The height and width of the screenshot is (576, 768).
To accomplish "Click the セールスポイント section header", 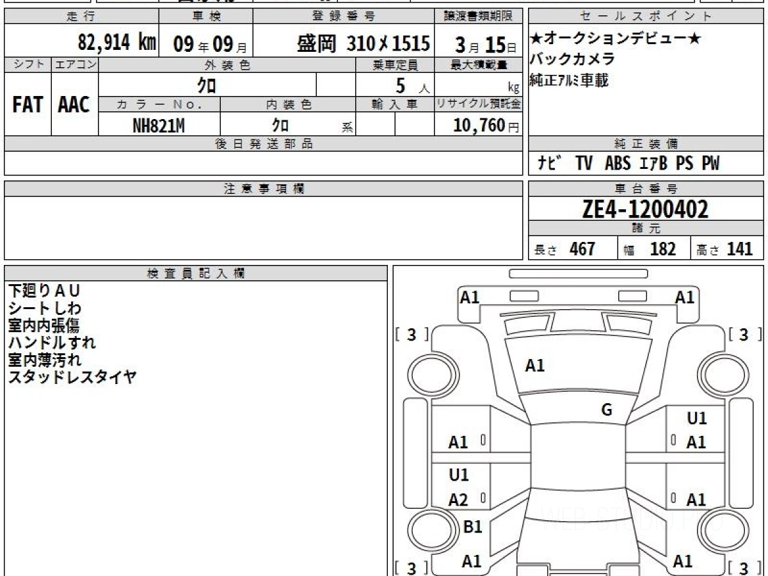I will click(x=645, y=17).
